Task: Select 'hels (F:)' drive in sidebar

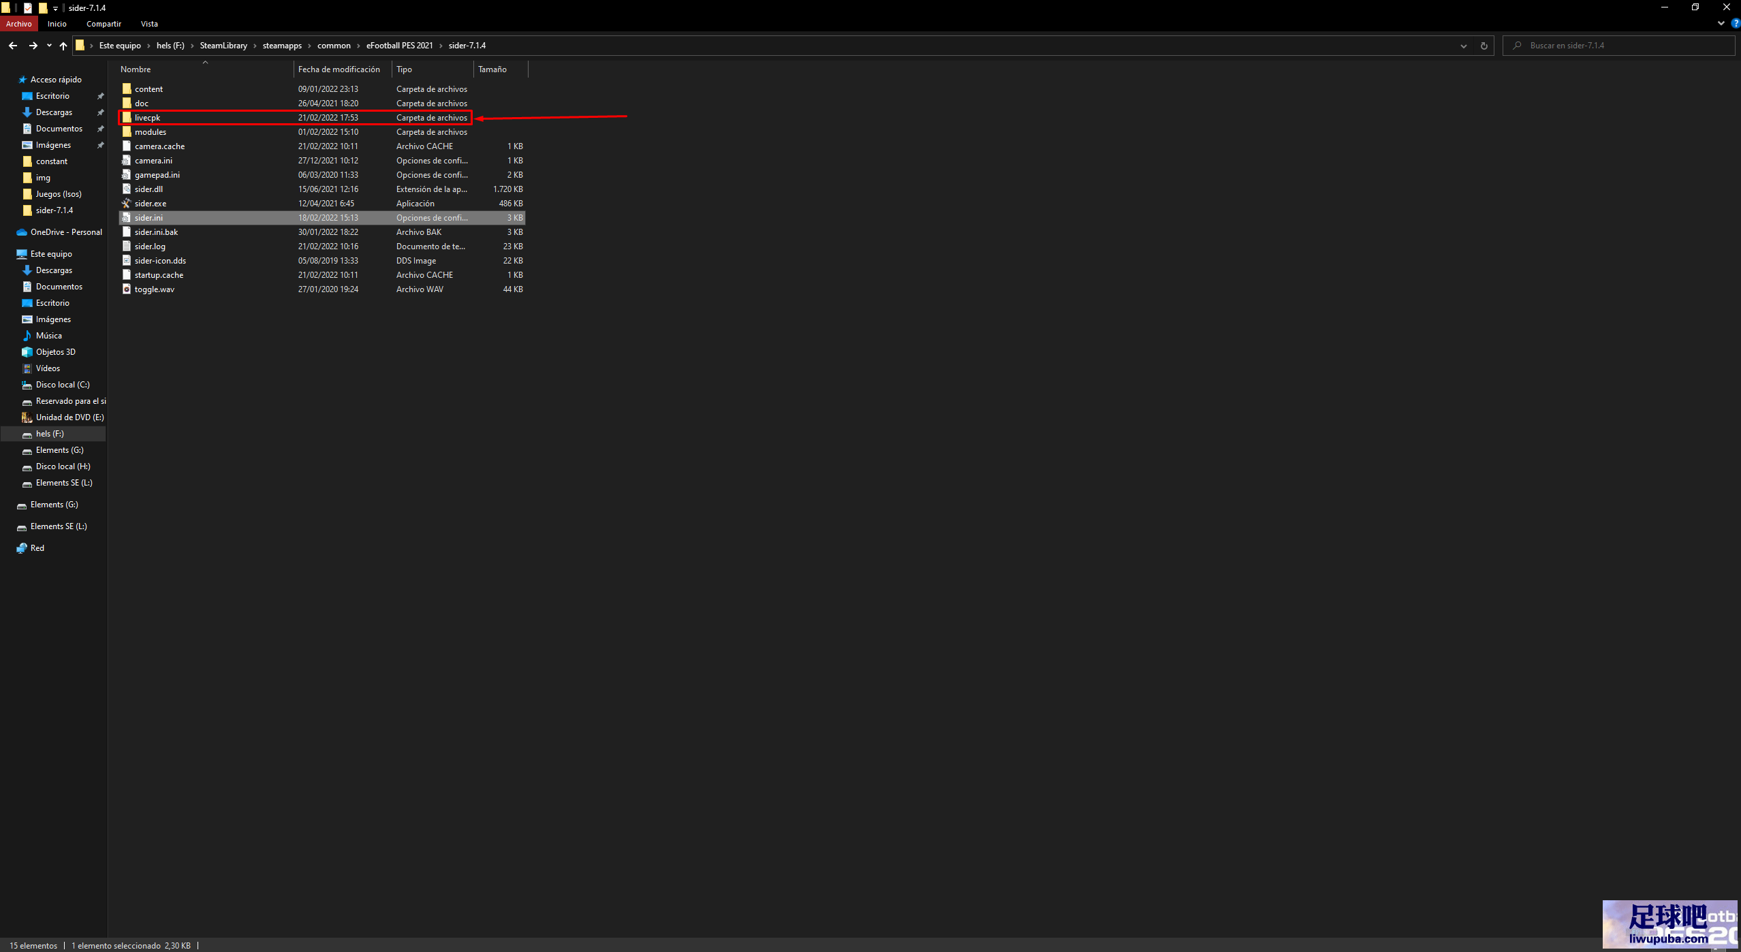Action: (50, 434)
